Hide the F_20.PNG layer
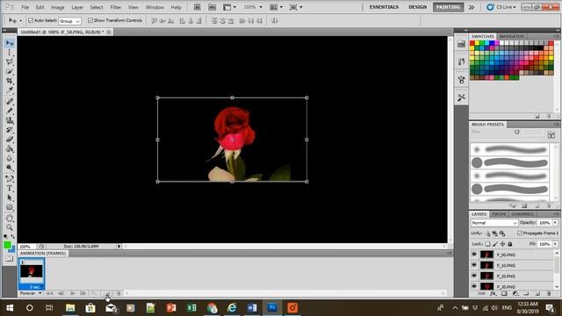Viewport: 562px width, 316px height. pyautogui.click(x=474, y=276)
